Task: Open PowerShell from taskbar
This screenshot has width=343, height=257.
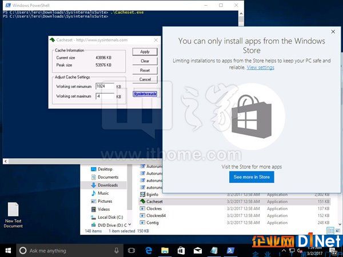Action: pyautogui.click(x=230, y=251)
